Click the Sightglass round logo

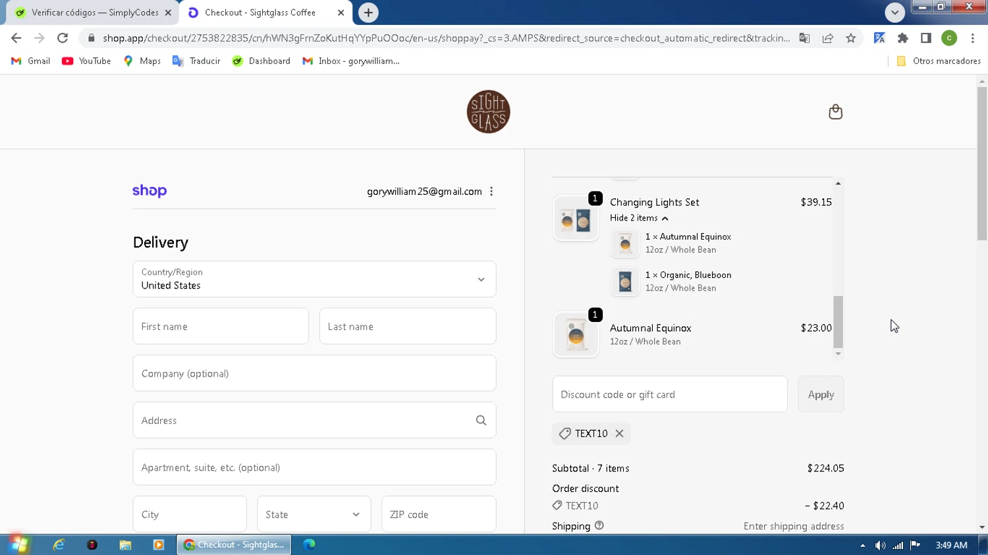point(488,112)
